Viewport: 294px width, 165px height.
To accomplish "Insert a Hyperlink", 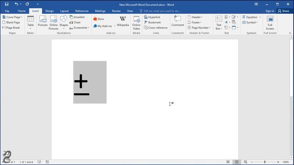I will [152, 17].
